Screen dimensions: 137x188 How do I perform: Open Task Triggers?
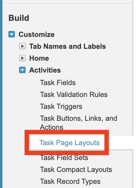pyautogui.click(x=61, y=106)
